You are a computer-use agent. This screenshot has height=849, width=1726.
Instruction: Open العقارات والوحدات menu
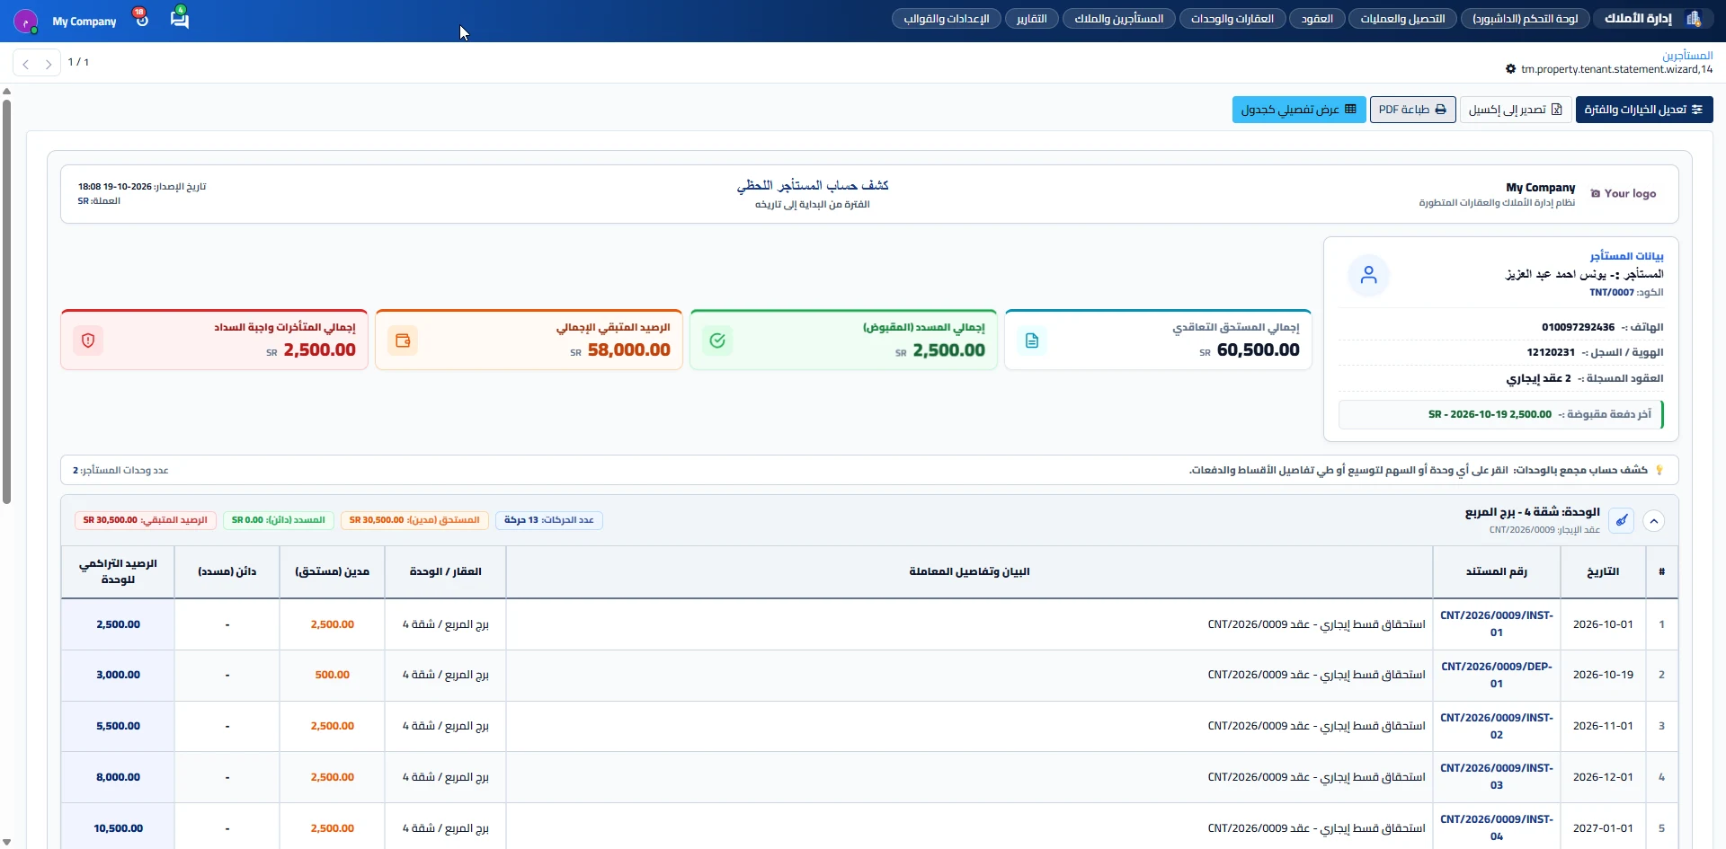point(1232,19)
